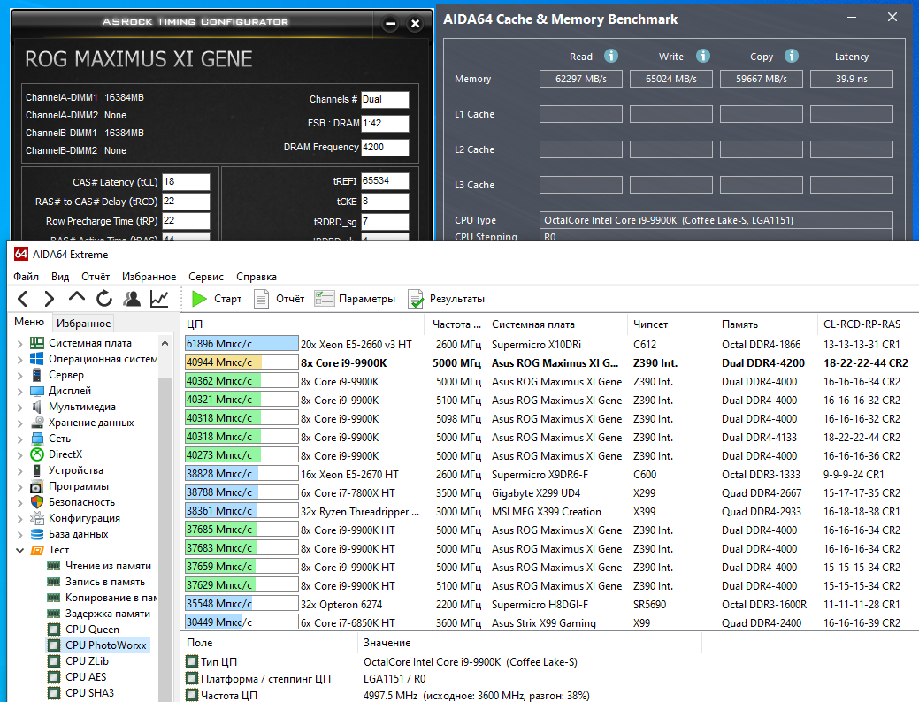Go up one level with the up arrow icon

pyautogui.click(x=77, y=298)
